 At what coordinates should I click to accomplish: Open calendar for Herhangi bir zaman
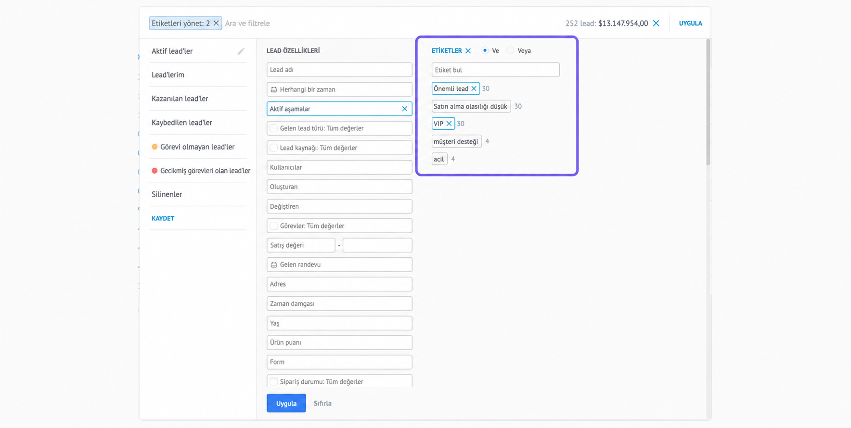[x=273, y=89]
